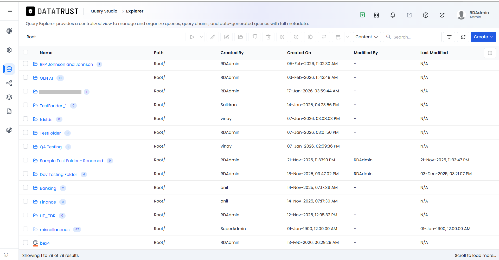Open the report chart sidebar icon
499x260 pixels.
[9, 111]
